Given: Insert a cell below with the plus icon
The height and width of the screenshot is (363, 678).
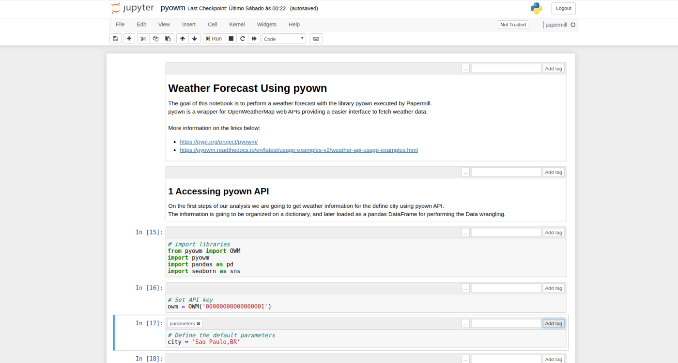Looking at the screenshot, I should coord(129,38).
